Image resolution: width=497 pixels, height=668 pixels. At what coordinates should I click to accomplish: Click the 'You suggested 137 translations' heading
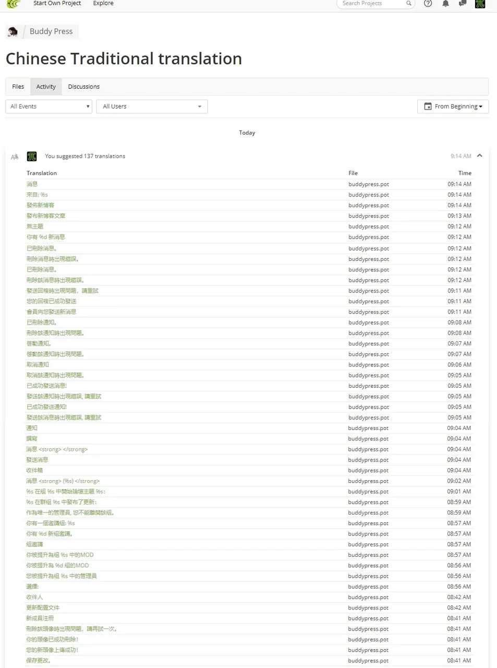(85, 156)
